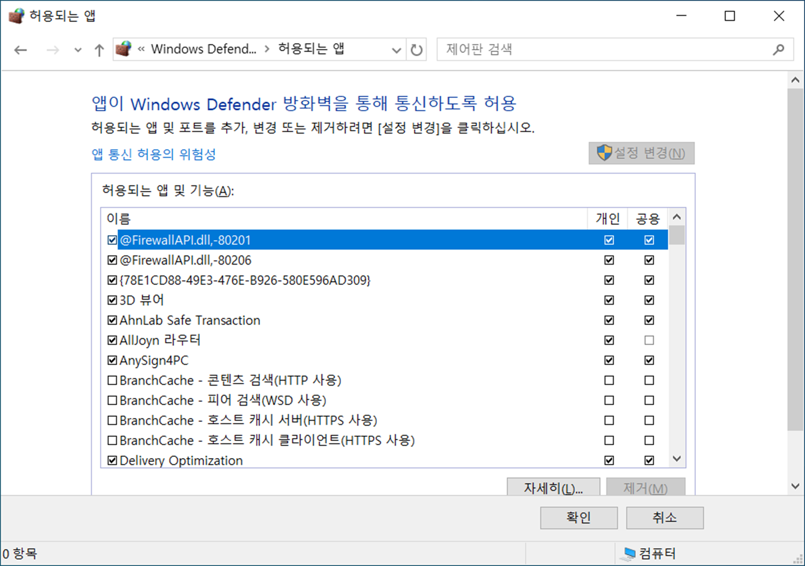Enable 공용 checkbox for AllJoyn 라우터
805x566 pixels.
[649, 340]
